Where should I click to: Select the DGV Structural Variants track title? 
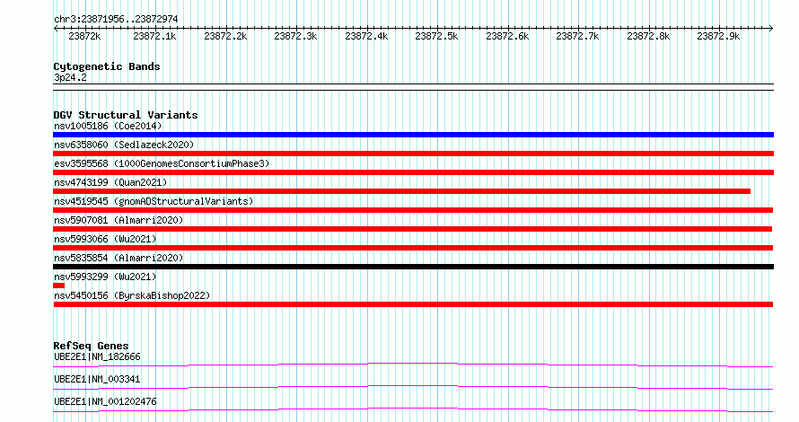(x=126, y=115)
